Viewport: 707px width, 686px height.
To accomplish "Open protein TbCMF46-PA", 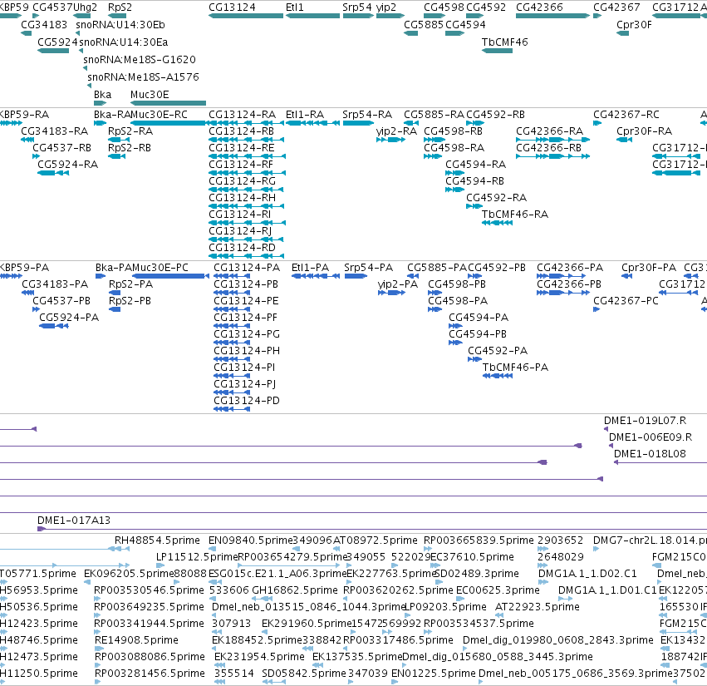I will tap(498, 376).
